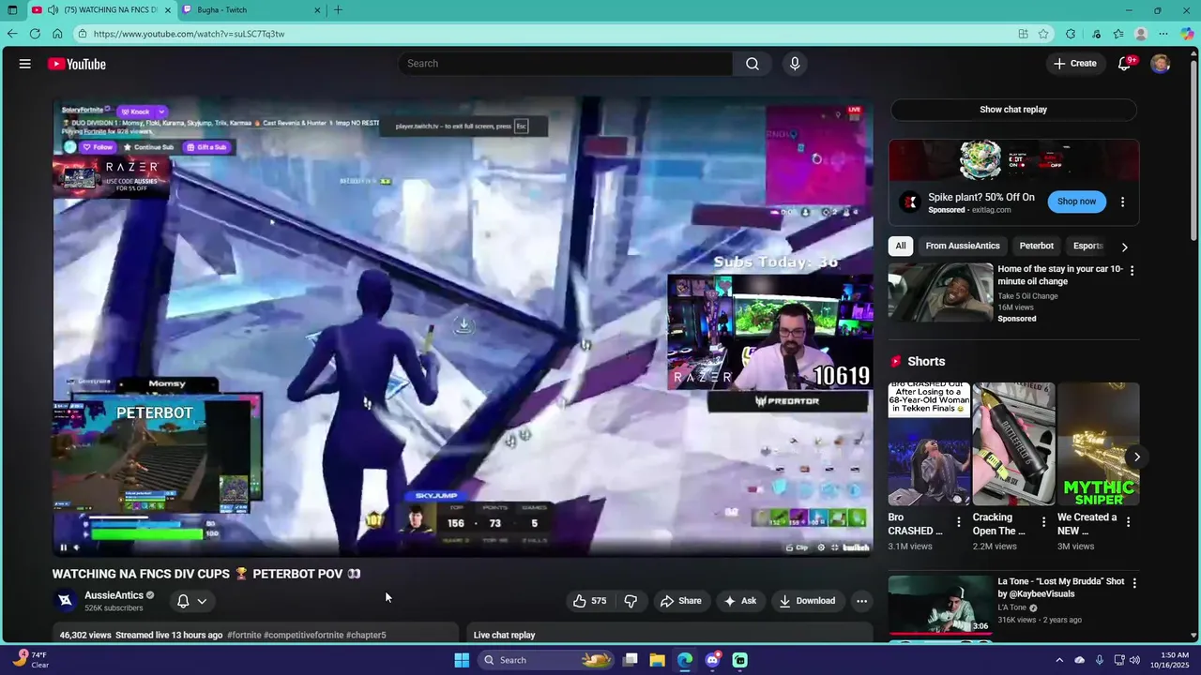1201x675 pixels.
Task: Select the Peterbot filter chip
Action: coord(1037,246)
